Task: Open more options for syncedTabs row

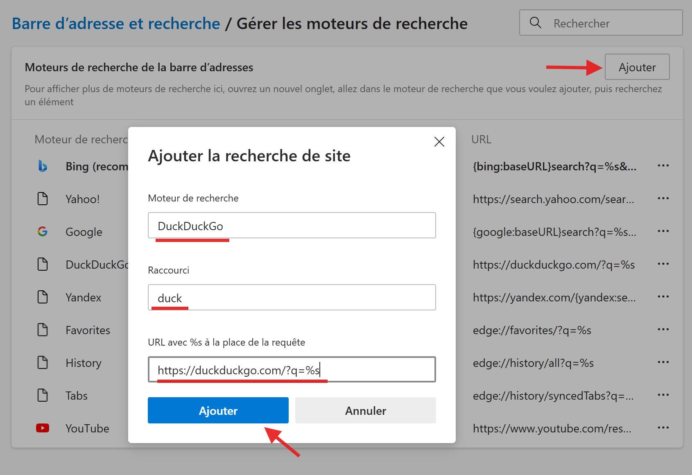Action: coord(663,395)
